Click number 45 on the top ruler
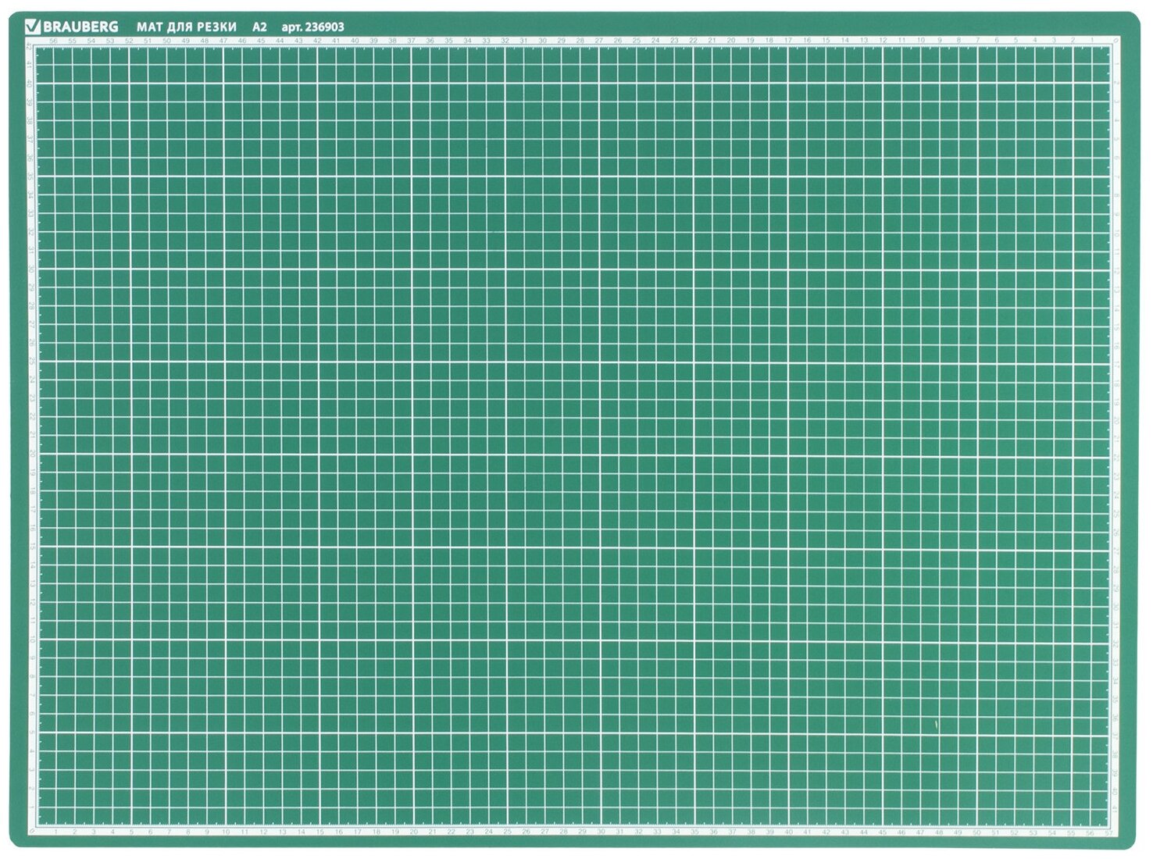 point(261,40)
